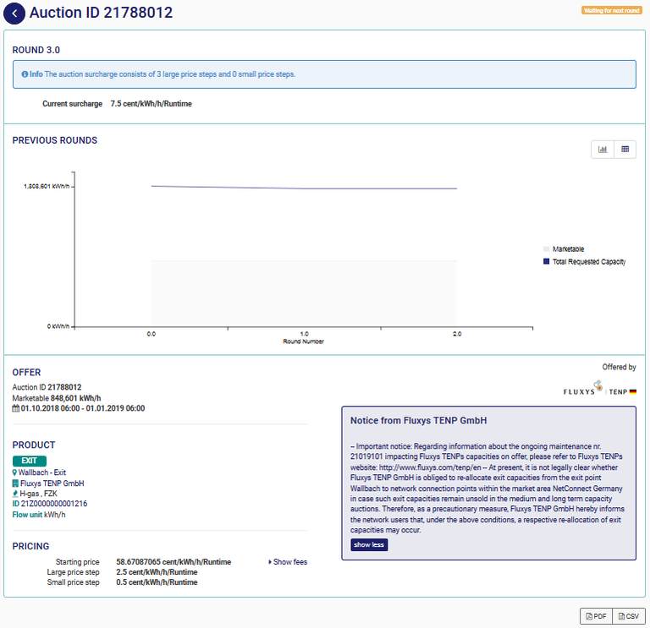This screenshot has width=650, height=628.
Task: Click the Total Requested Capacity chart line
Action: [305, 188]
